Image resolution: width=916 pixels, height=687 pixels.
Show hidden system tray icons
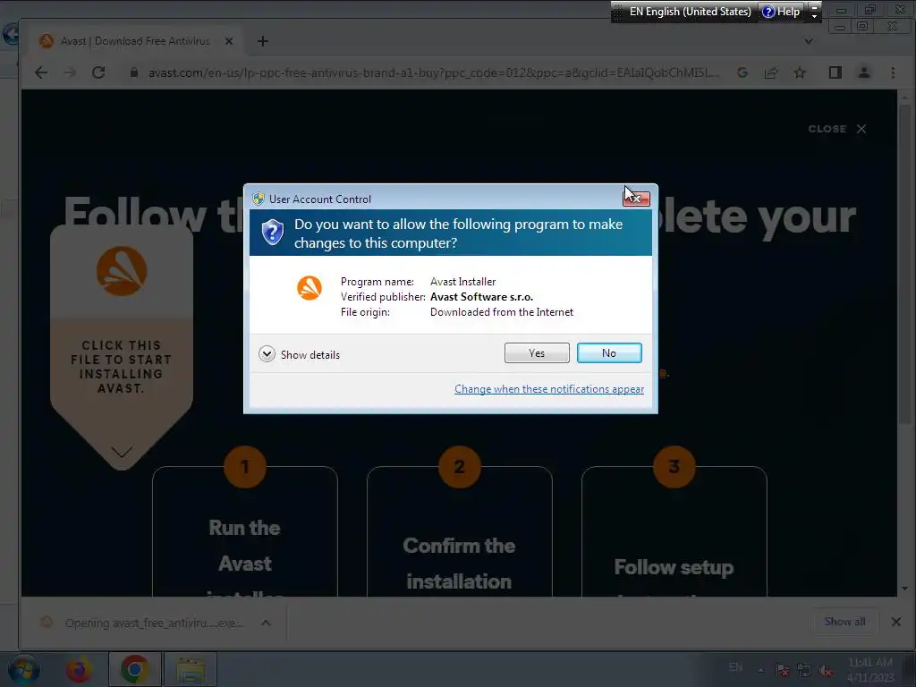(x=760, y=670)
